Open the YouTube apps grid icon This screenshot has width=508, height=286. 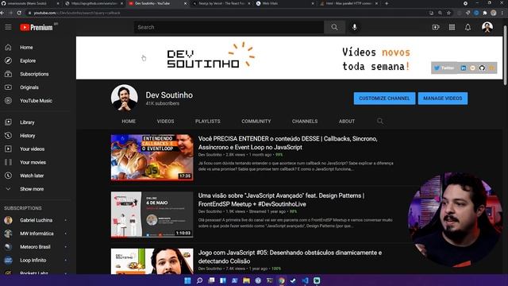(x=452, y=27)
